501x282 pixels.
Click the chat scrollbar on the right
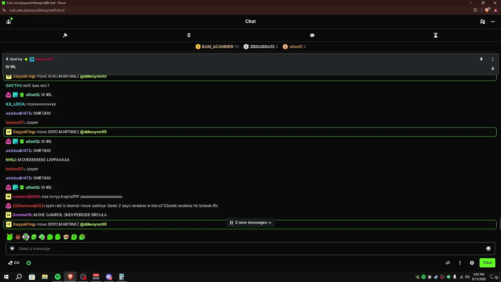499,224
